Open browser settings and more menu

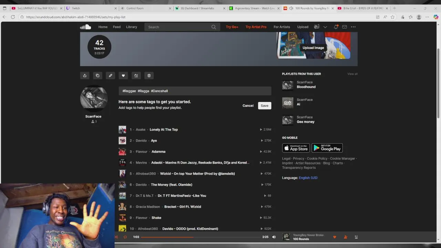click(427, 17)
